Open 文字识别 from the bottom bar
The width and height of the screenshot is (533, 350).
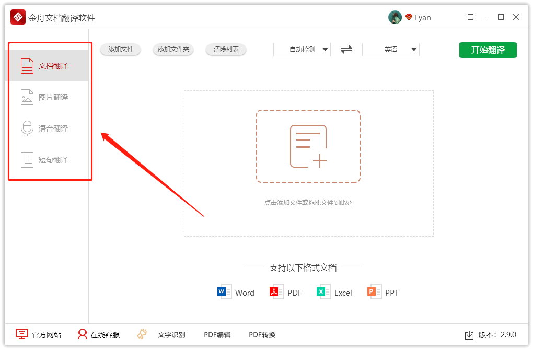click(172, 334)
